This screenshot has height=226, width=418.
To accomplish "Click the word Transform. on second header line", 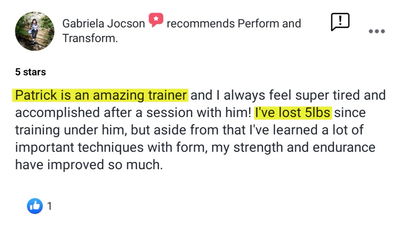I will point(90,38).
